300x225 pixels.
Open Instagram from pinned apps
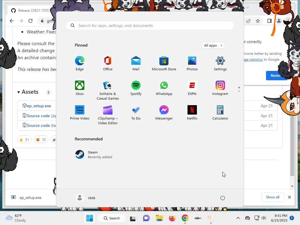pyautogui.click(x=220, y=88)
